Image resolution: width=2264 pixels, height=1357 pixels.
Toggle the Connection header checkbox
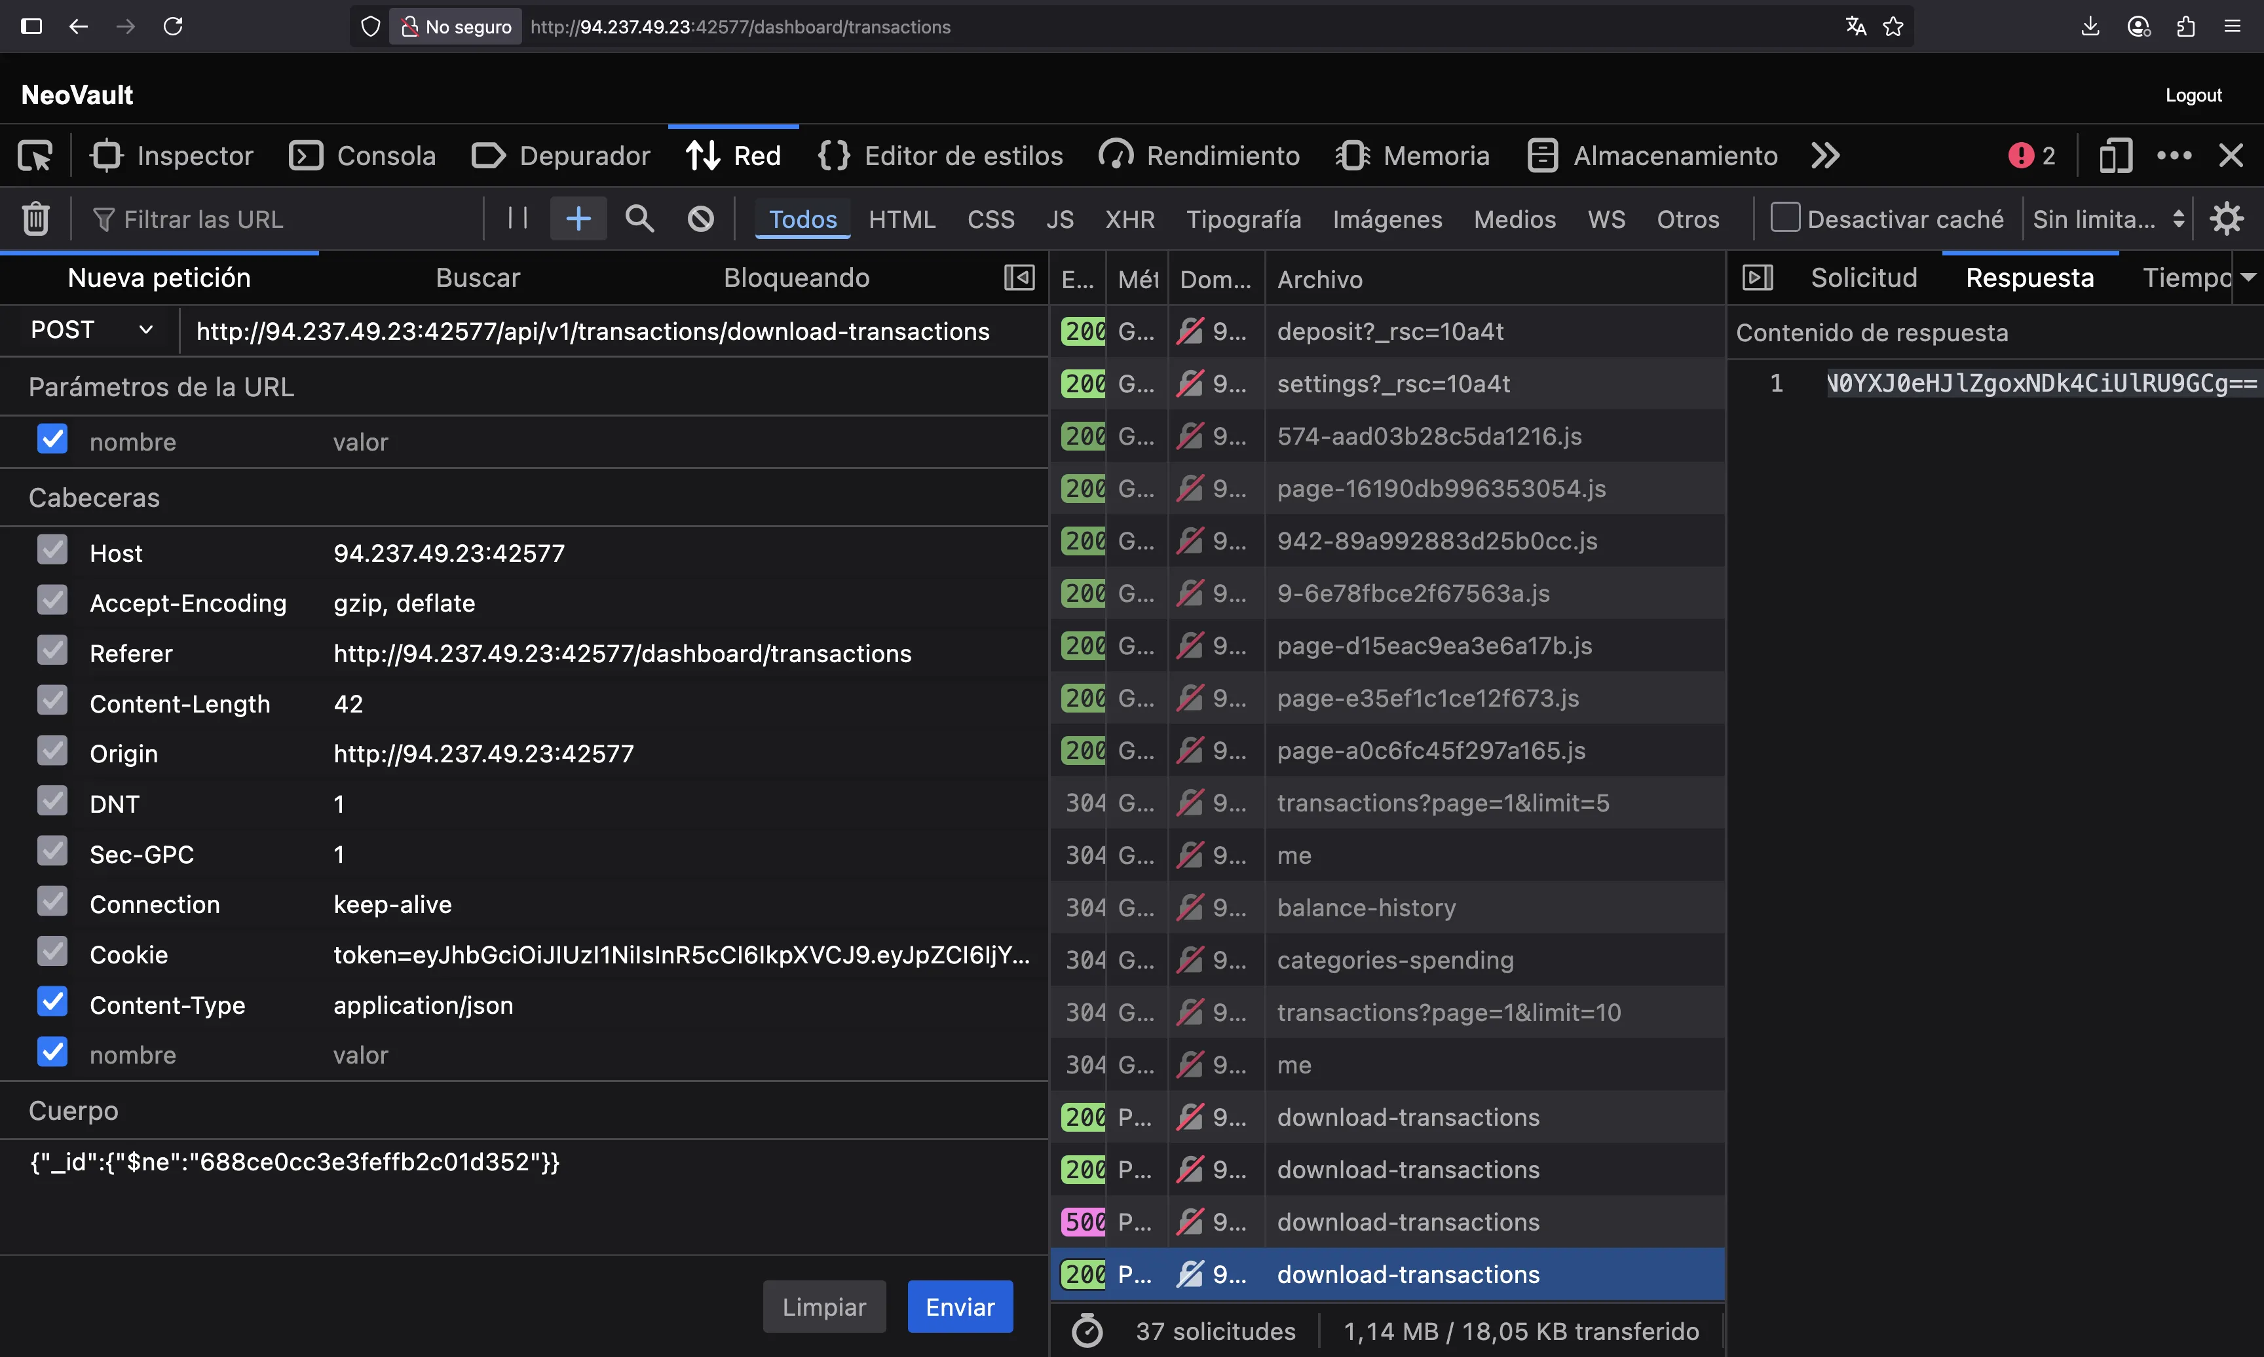click(x=52, y=902)
